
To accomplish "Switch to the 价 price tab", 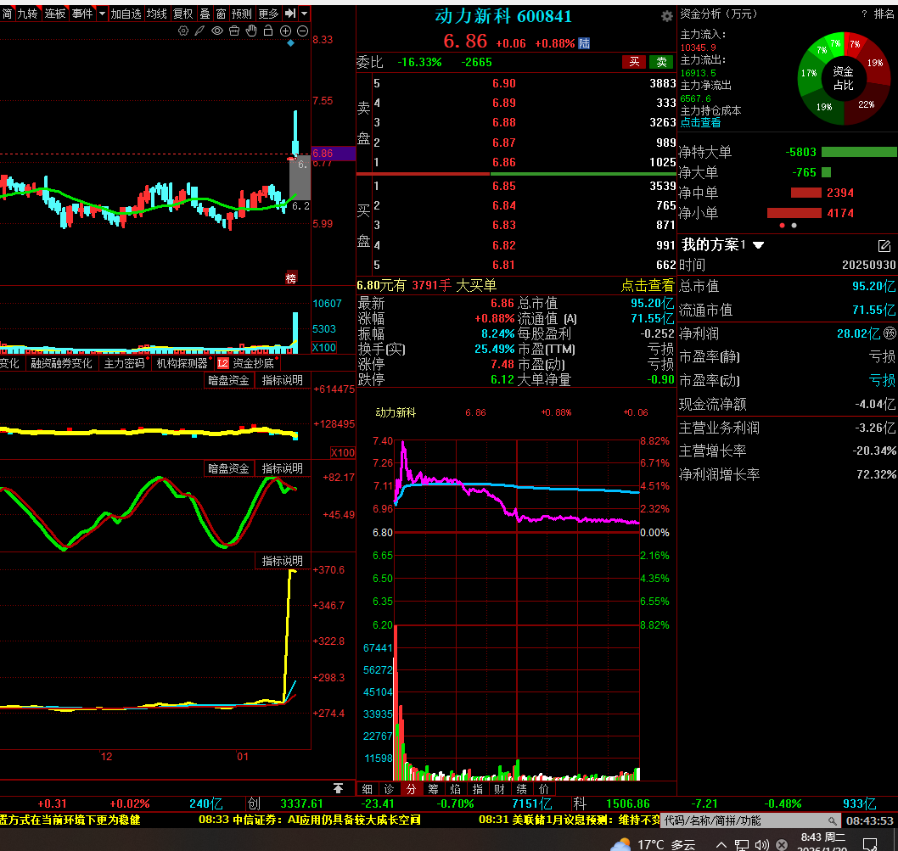I will [x=543, y=789].
